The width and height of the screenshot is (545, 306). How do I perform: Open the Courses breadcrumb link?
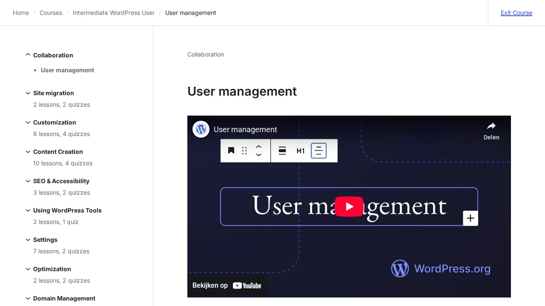pyautogui.click(x=51, y=13)
